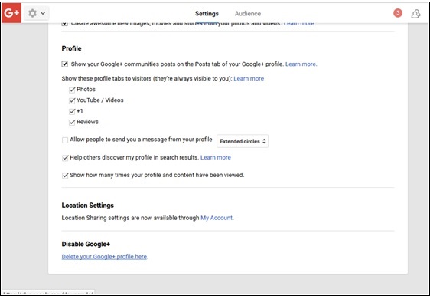Disable the +1 tab checkbox

[72, 111]
